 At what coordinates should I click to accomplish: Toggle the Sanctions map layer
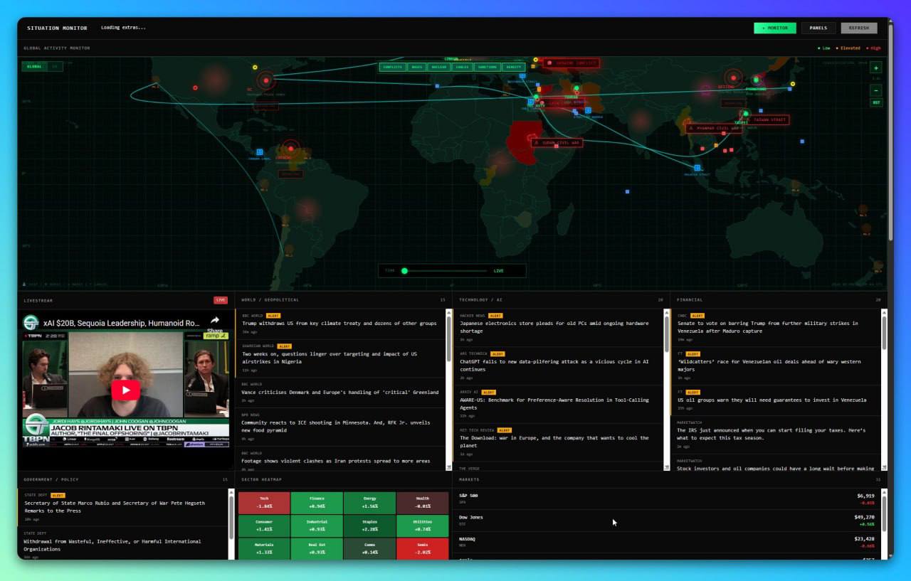[488, 67]
